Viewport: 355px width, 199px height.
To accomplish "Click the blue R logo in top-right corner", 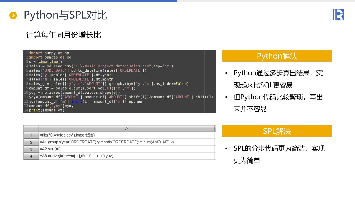I will 338,15.
